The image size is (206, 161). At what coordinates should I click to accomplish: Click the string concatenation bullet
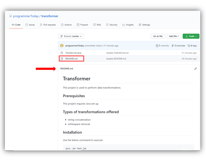pos(79,120)
